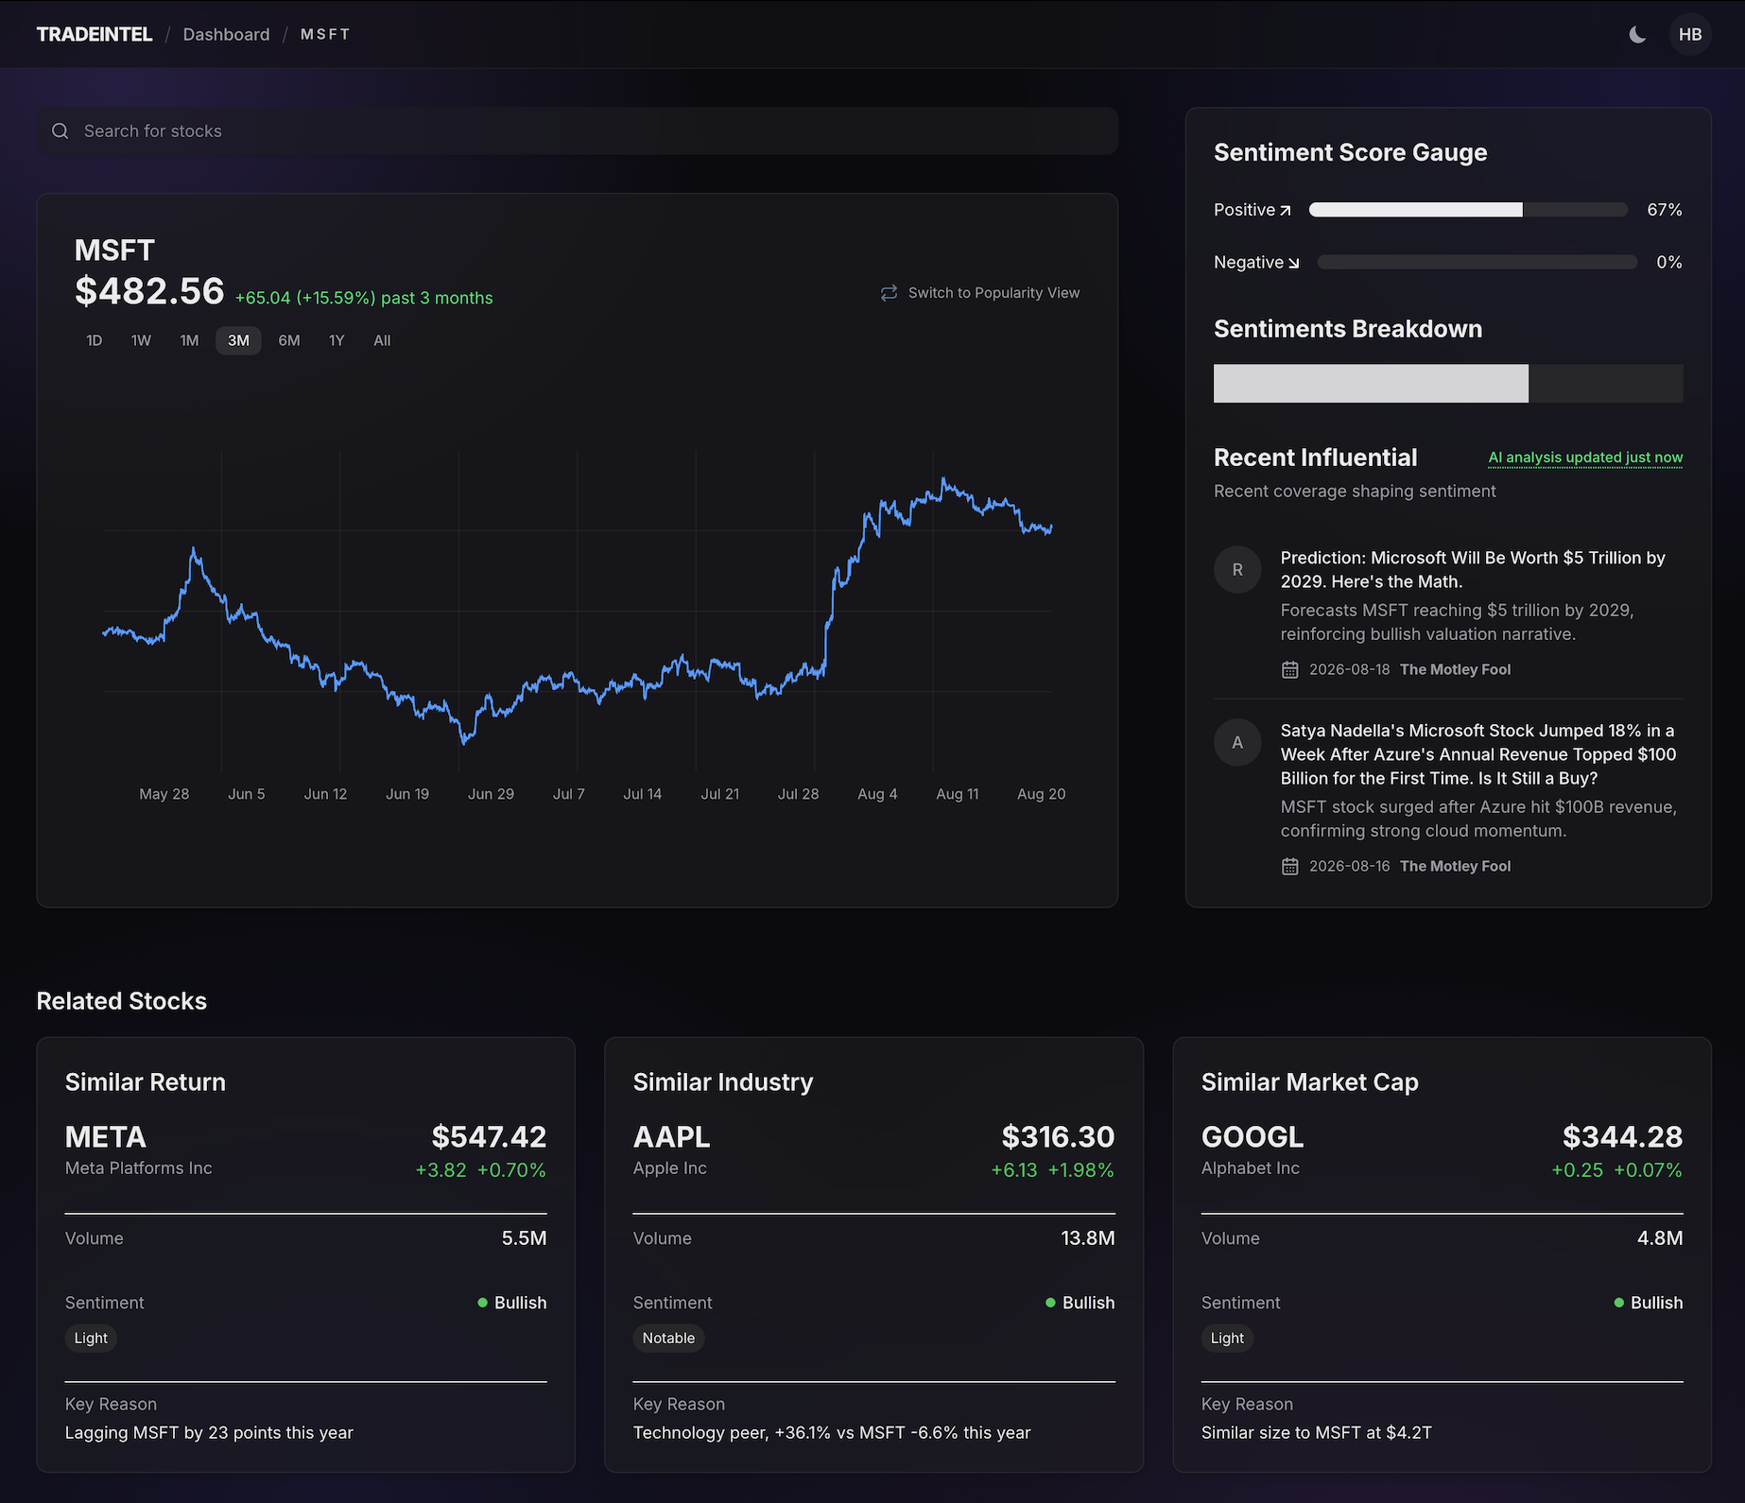Click GOOGL's +0.25 +0.07% change
This screenshot has width=1745, height=1503.
click(1616, 1170)
